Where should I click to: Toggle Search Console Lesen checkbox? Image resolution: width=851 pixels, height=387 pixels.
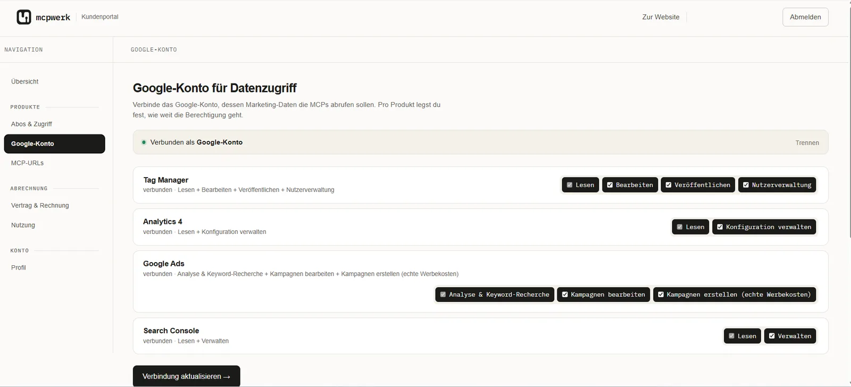[x=732, y=336]
